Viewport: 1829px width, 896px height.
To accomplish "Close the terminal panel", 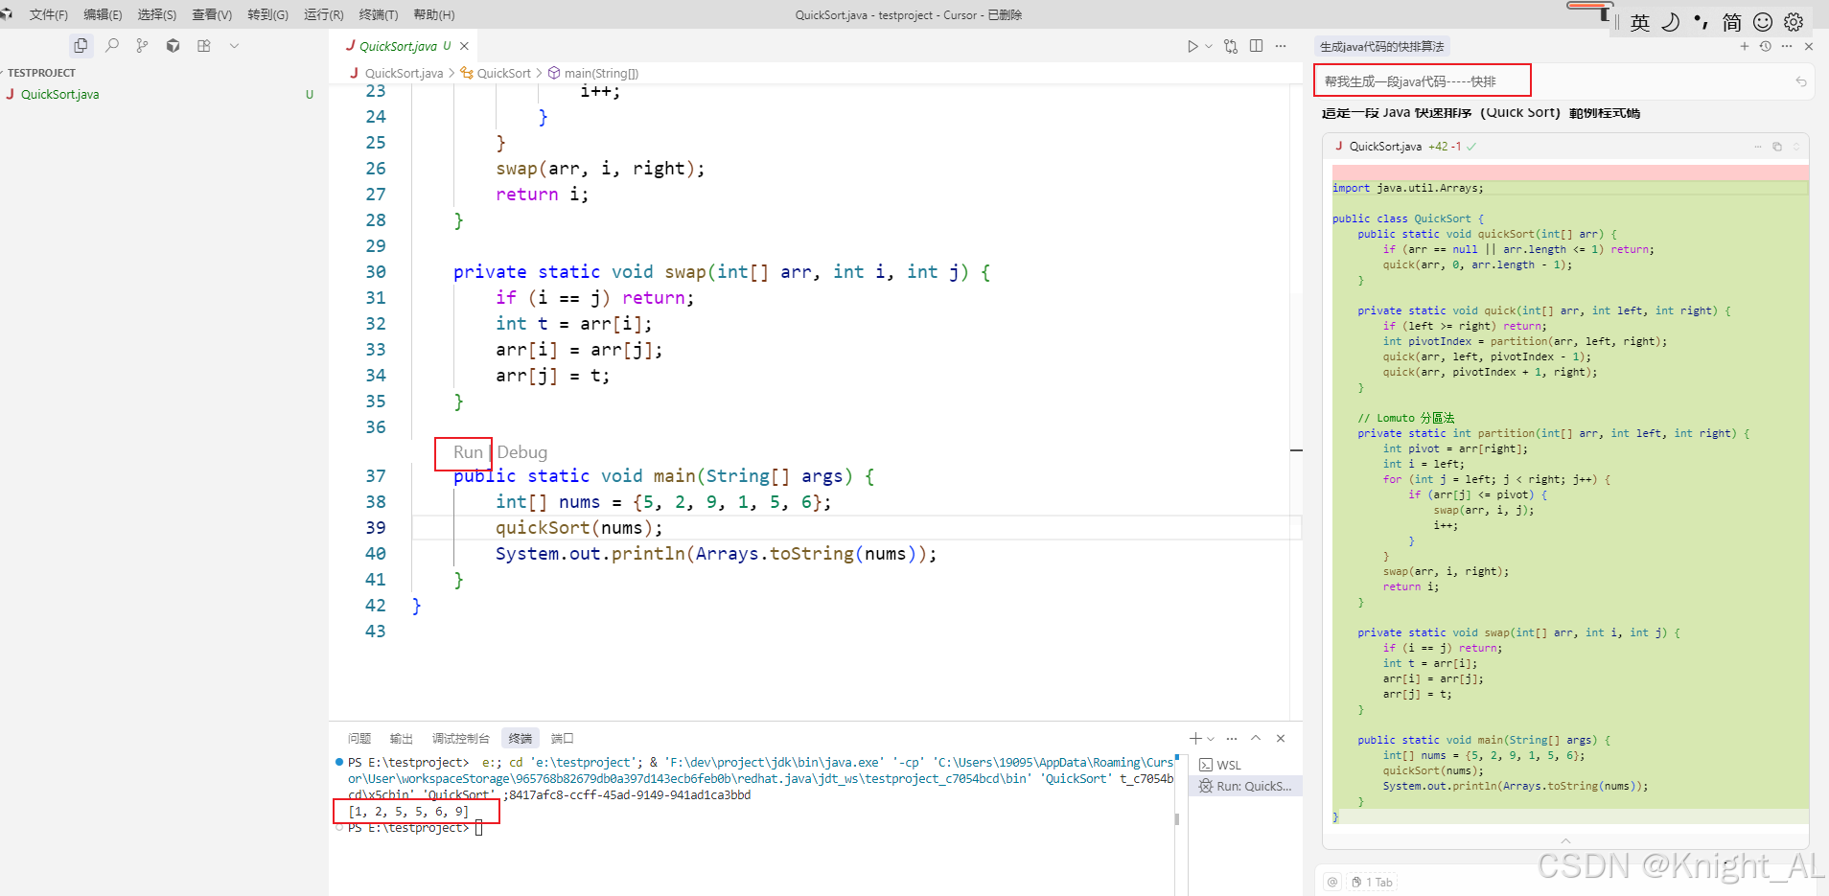I will coord(1281,739).
